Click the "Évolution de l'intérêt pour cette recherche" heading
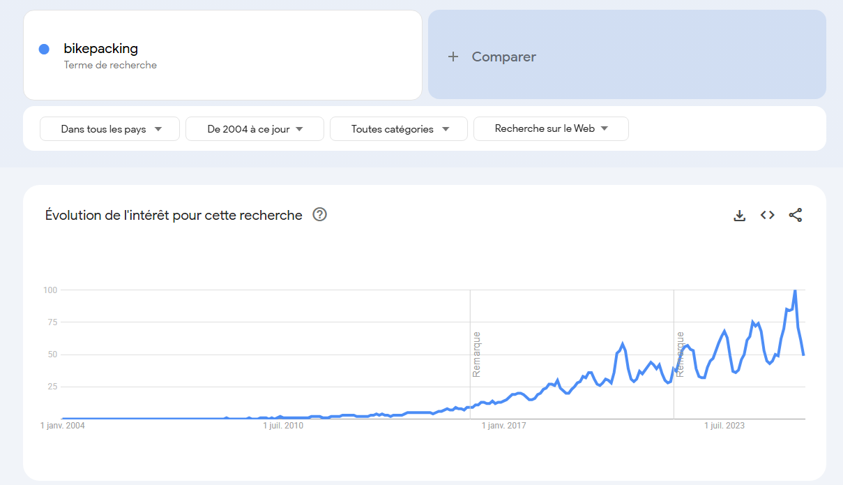The width and height of the screenshot is (843, 485). [174, 216]
